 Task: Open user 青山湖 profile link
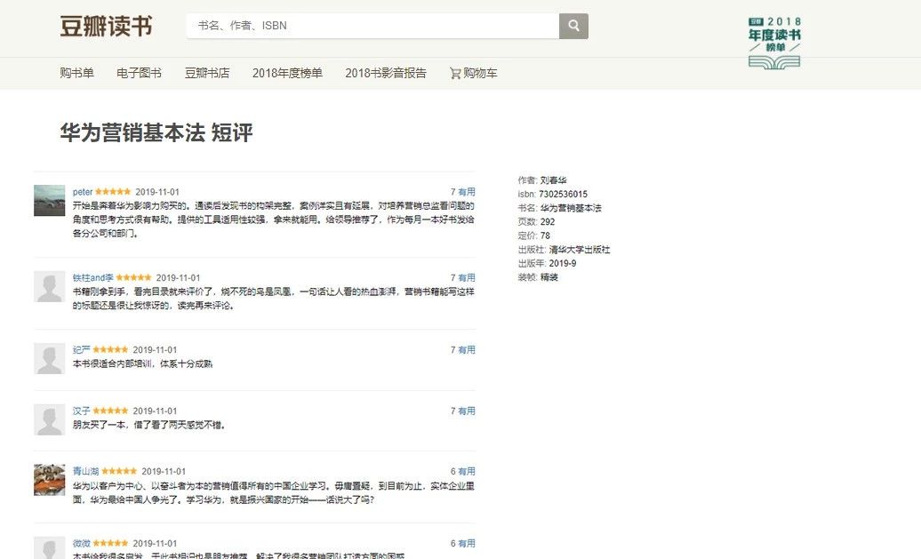(x=85, y=472)
